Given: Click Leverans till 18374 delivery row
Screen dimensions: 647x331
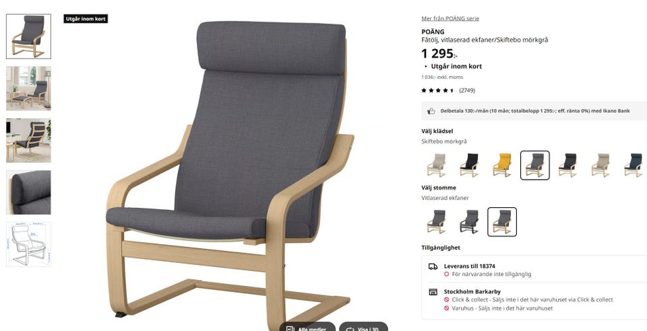Looking at the screenshot, I should [x=534, y=270].
